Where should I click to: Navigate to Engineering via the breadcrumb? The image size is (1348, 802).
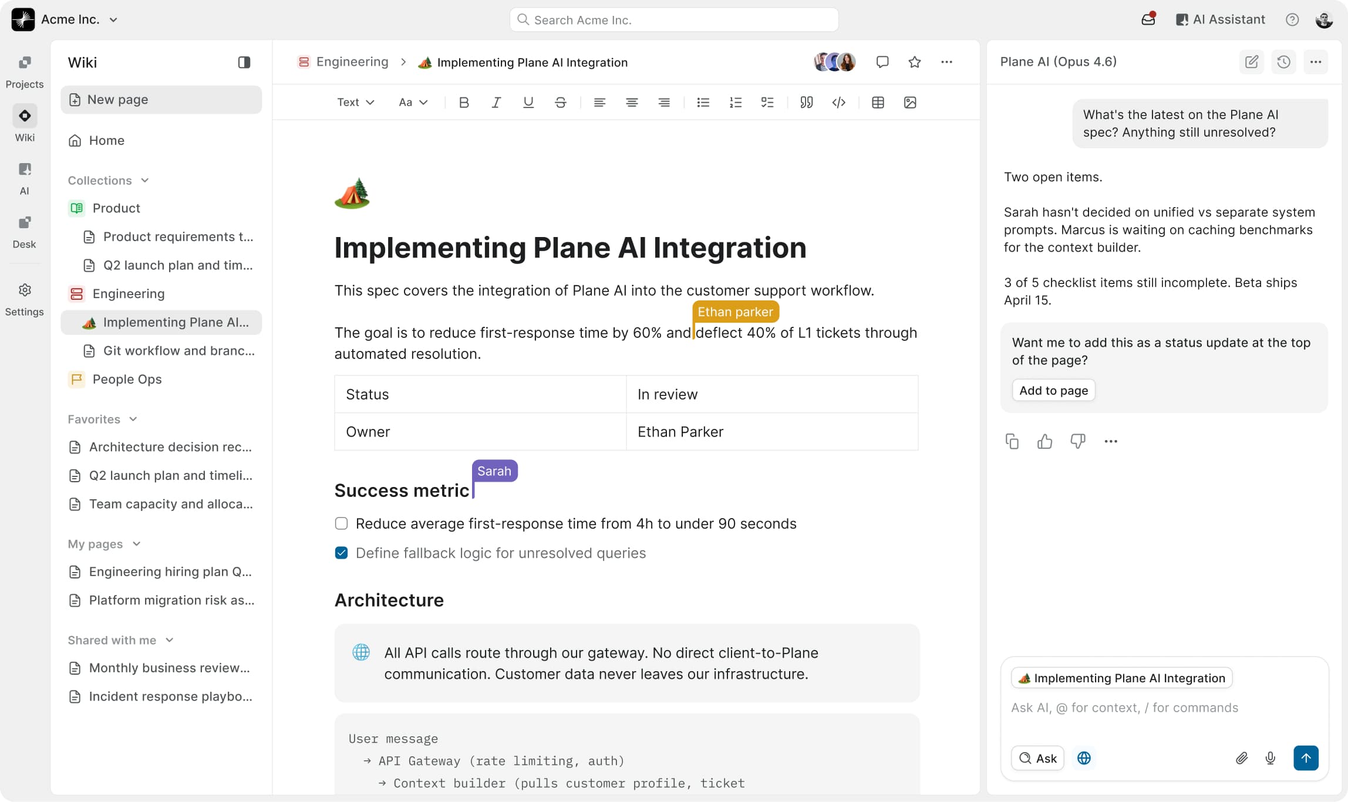352,62
